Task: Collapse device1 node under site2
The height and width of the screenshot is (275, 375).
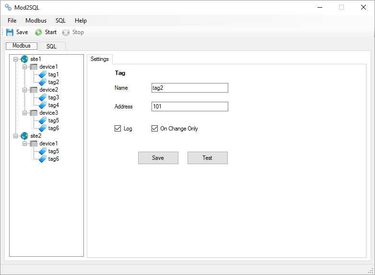Action: pos(24,143)
